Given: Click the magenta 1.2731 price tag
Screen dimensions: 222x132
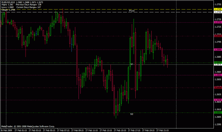Looking at the screenshot, I should 218,22.
